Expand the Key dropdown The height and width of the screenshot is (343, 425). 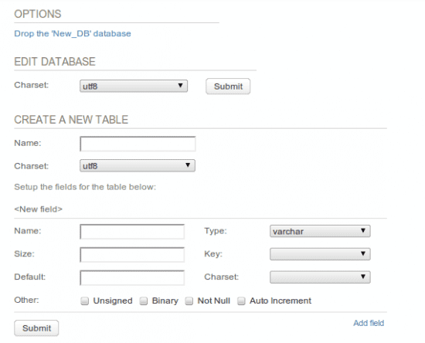point(320,254)
